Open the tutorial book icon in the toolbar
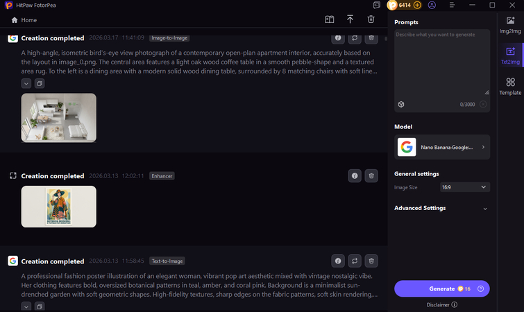 tap(329, 19)
